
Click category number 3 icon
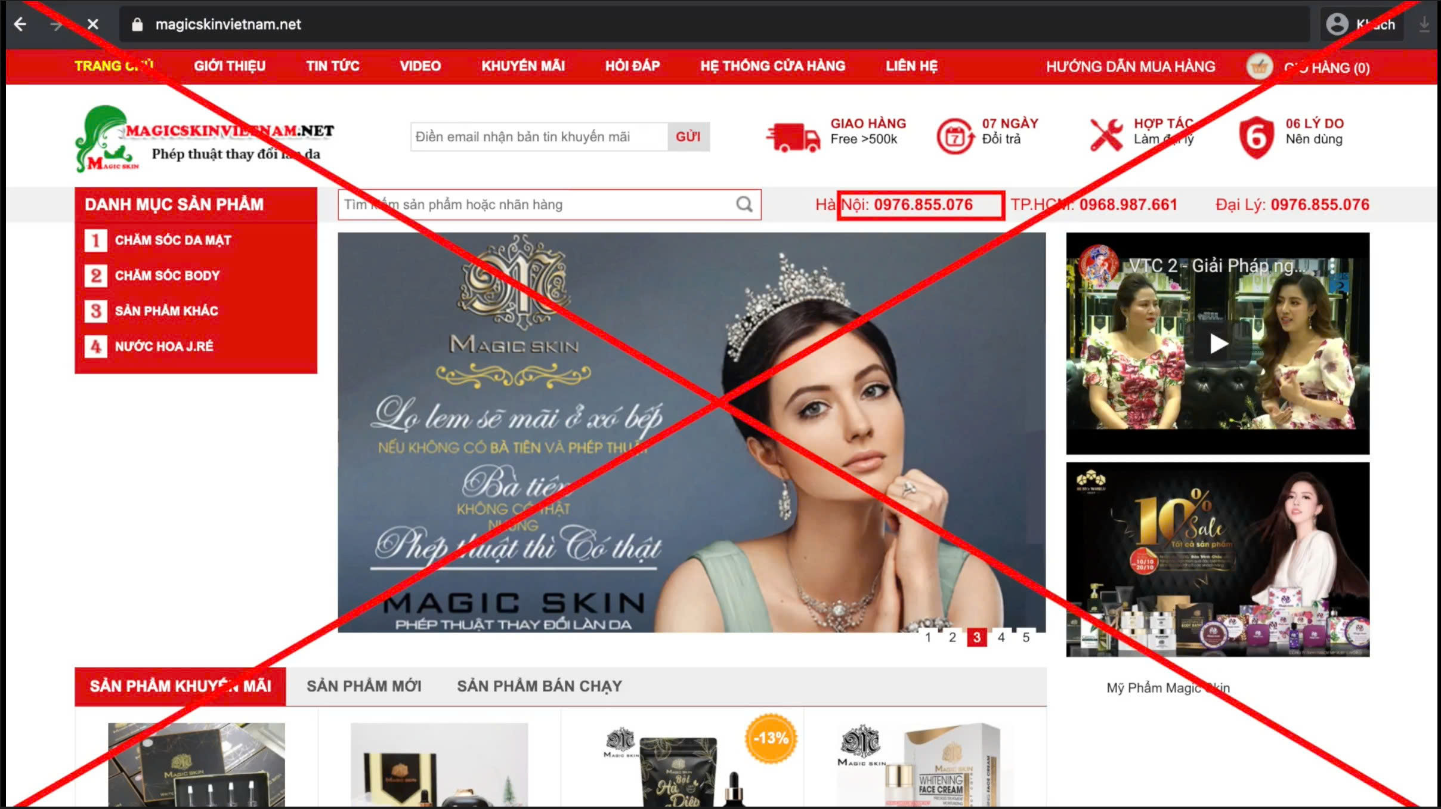click(95, 311)
